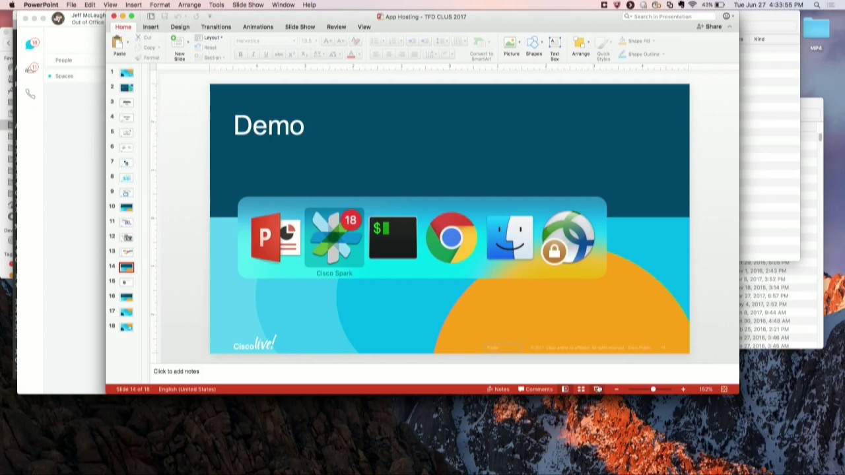Collapse the ribbon with the chevron

(729, 27)
